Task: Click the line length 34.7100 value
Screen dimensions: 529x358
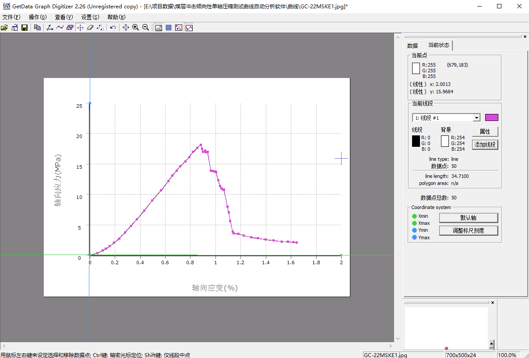Action: [x=460, y=176]
